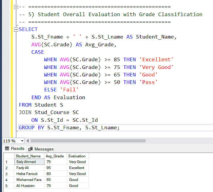The image size is (213, 192).
Task: Select row header number 1
Action: 9,162
